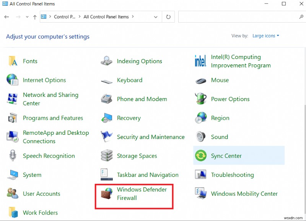Open the Storage Spaces icon
The height and width of the screenshot is (221, 306).
pos(106,156)
